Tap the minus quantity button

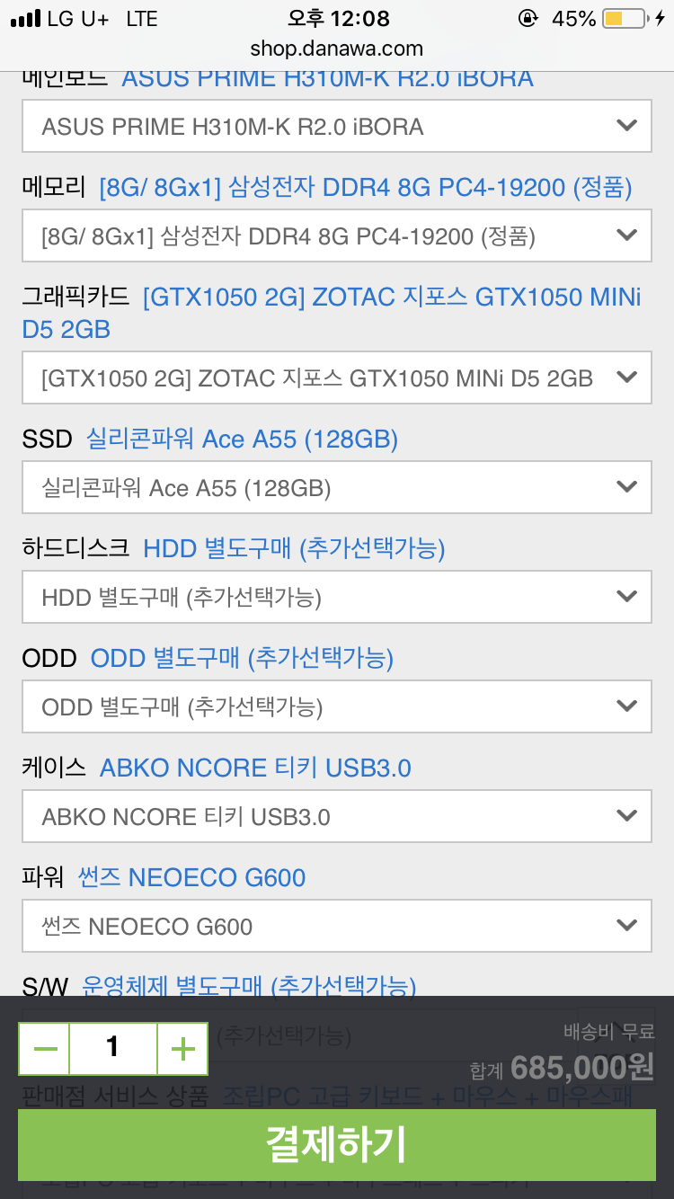[45, 1048]
